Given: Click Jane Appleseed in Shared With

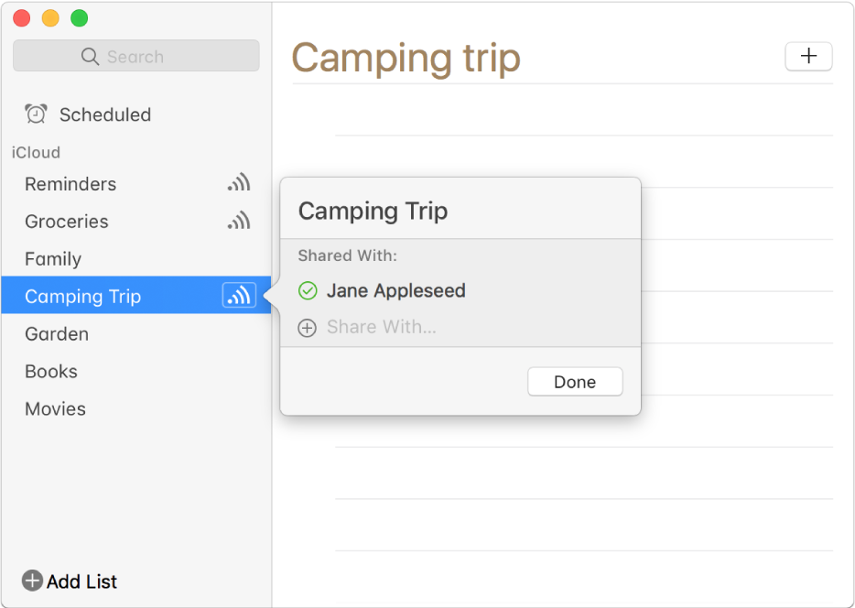Looking at the screenshot, I should point(395,290).
